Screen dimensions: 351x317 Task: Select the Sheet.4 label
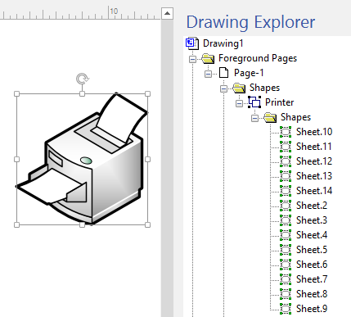312,235
